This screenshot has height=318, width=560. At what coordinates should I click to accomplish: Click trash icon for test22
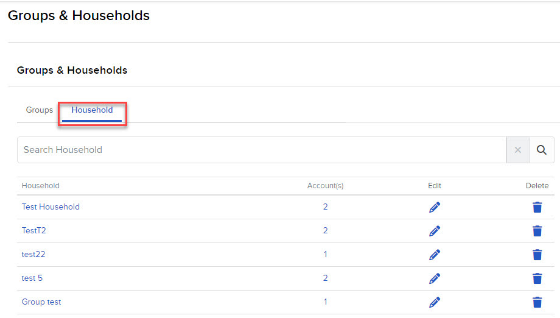(537, 255)
